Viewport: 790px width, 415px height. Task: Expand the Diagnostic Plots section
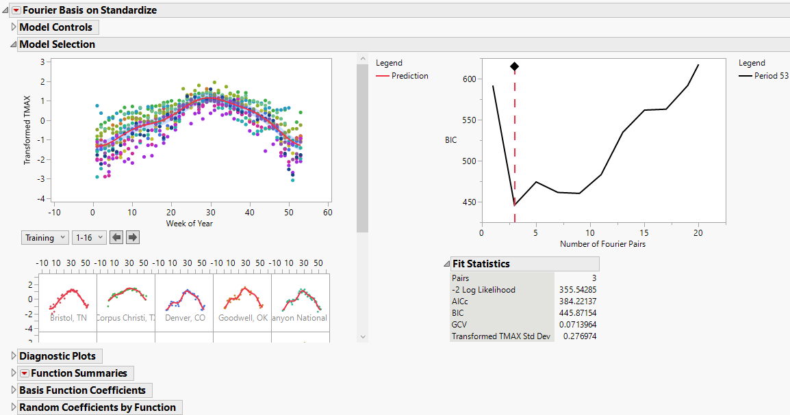pyautogui.click(x=13, y=356)
